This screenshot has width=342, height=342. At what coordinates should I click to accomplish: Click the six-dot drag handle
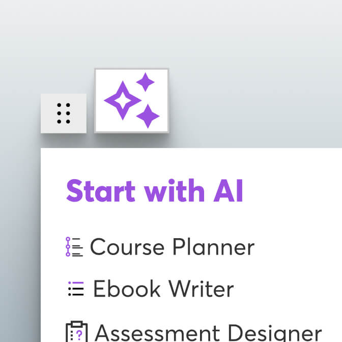(x=64, y=113)
